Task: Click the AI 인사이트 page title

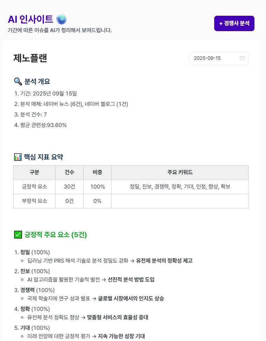Action: coord(30,19)
